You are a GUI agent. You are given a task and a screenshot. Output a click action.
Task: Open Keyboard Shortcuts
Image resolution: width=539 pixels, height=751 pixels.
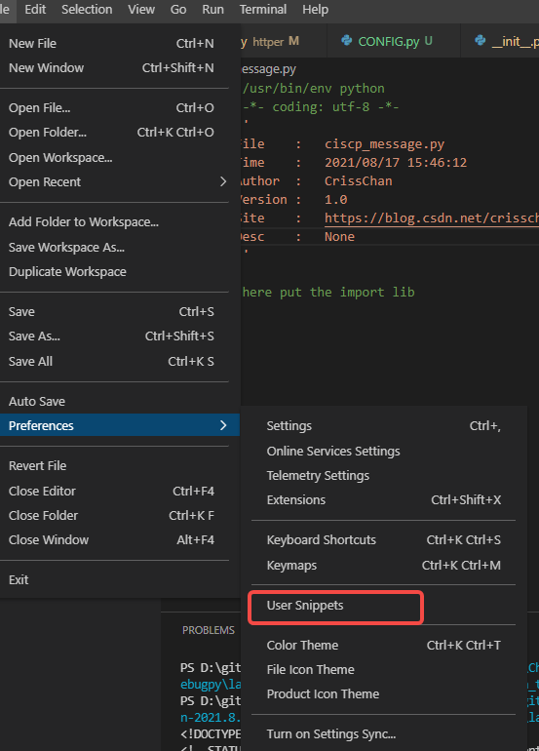pos(383,539)
